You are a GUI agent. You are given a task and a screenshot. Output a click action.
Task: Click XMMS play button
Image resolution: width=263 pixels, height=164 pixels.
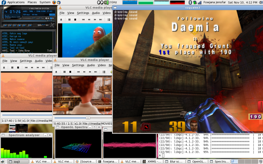click(10, 26)
